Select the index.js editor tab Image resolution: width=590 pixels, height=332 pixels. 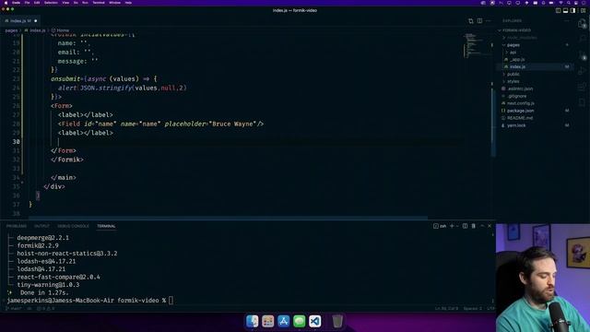click(x=20, y=20)
